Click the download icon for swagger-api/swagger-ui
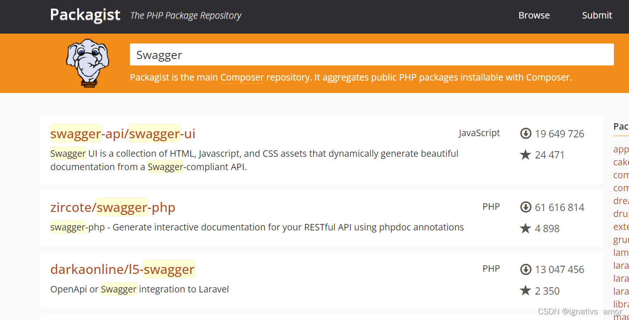Image resolution: width=629 pixels, height=320 pixels. pos(525,134)
